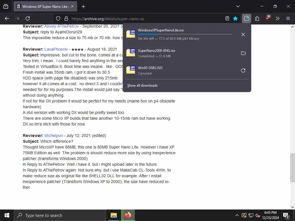Image resolution: width=295 pixels, height=221 pixels.
Task: Close the Windows XP Super-Nano Lite tab
Action: coord(72,6)
